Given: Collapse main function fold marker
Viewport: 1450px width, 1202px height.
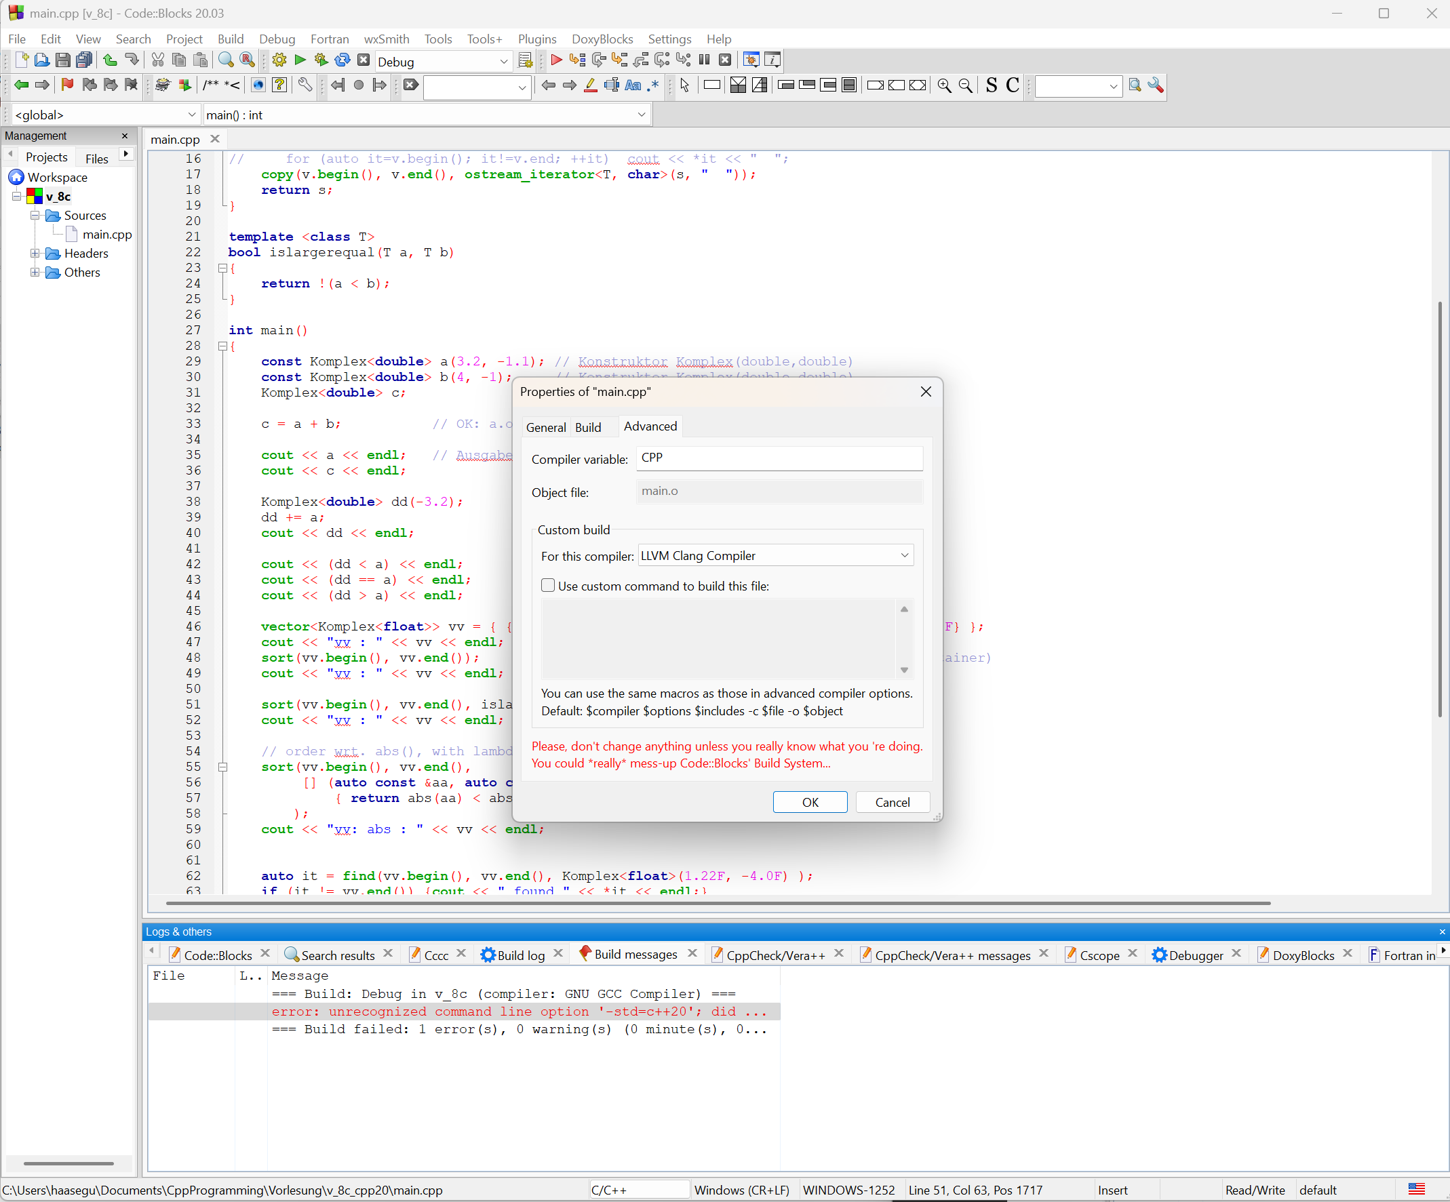Looking at the screenshot, I should [222, 346].
